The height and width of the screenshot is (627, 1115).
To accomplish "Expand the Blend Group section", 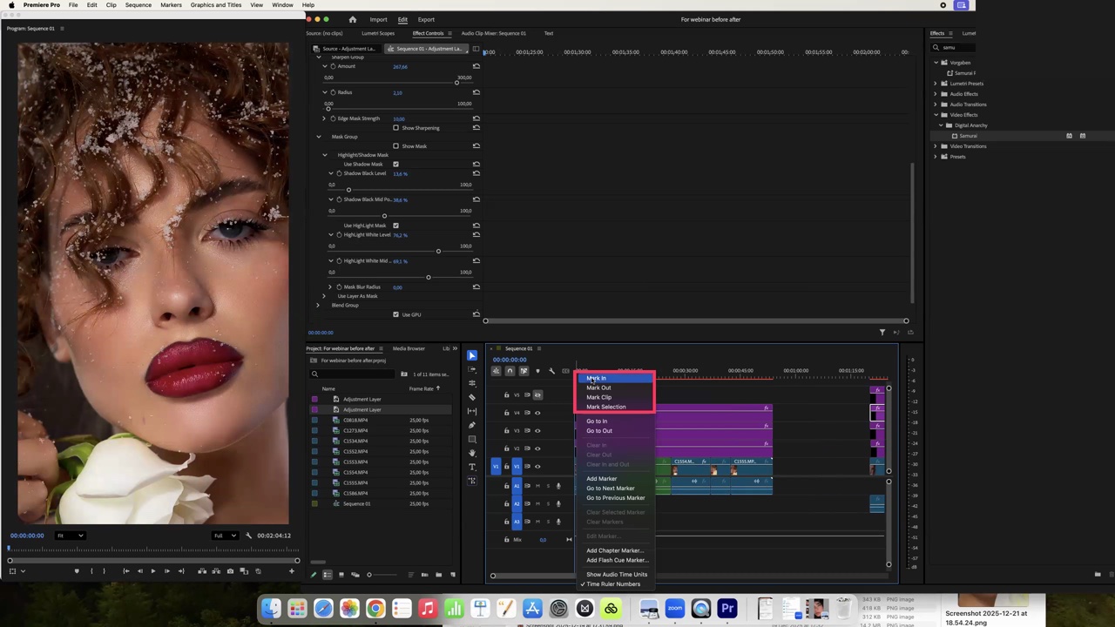I will (x=318, y=305).
